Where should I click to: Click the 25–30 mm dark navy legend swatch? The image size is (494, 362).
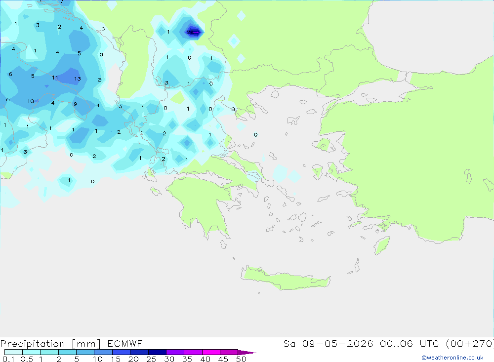(157, 352)
